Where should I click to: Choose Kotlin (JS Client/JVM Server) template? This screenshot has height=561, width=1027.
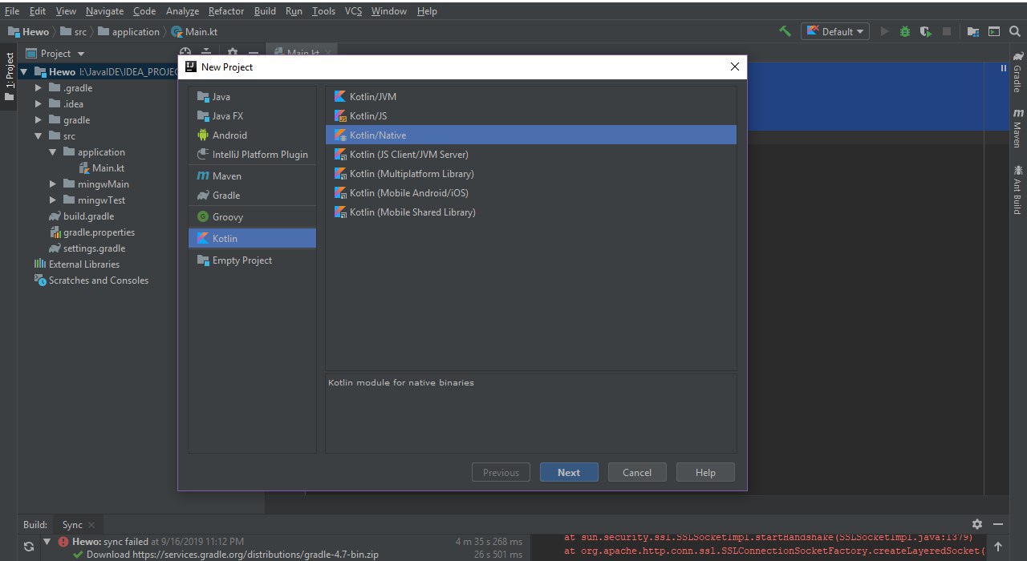click(530, 154)
